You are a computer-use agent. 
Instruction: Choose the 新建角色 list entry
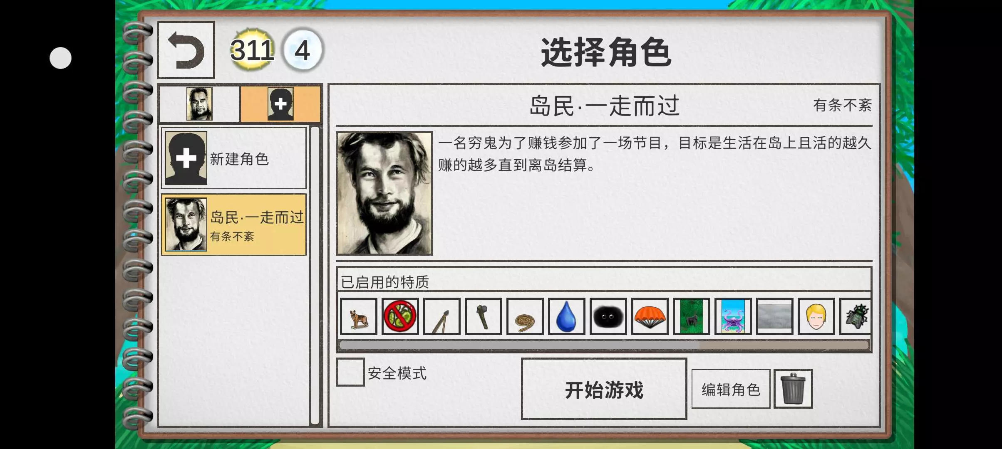click(x=234, y=158)
